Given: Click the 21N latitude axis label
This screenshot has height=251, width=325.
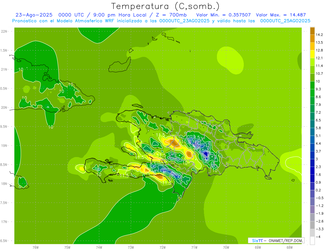Looking at the screenshot, I should click(x=4, y=70).
